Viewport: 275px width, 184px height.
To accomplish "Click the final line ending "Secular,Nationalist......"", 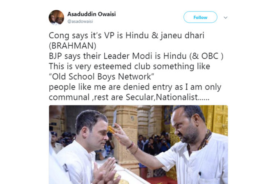I will click(x=129, y=97).
